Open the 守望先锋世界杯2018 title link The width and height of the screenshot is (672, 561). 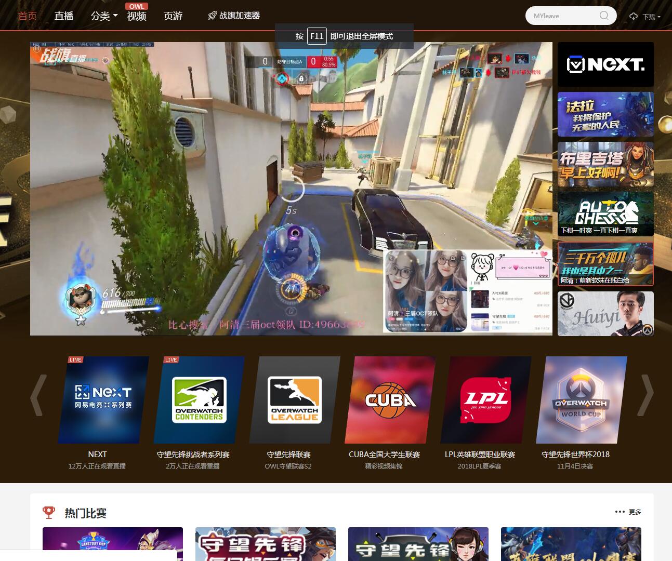pos(575,455)
